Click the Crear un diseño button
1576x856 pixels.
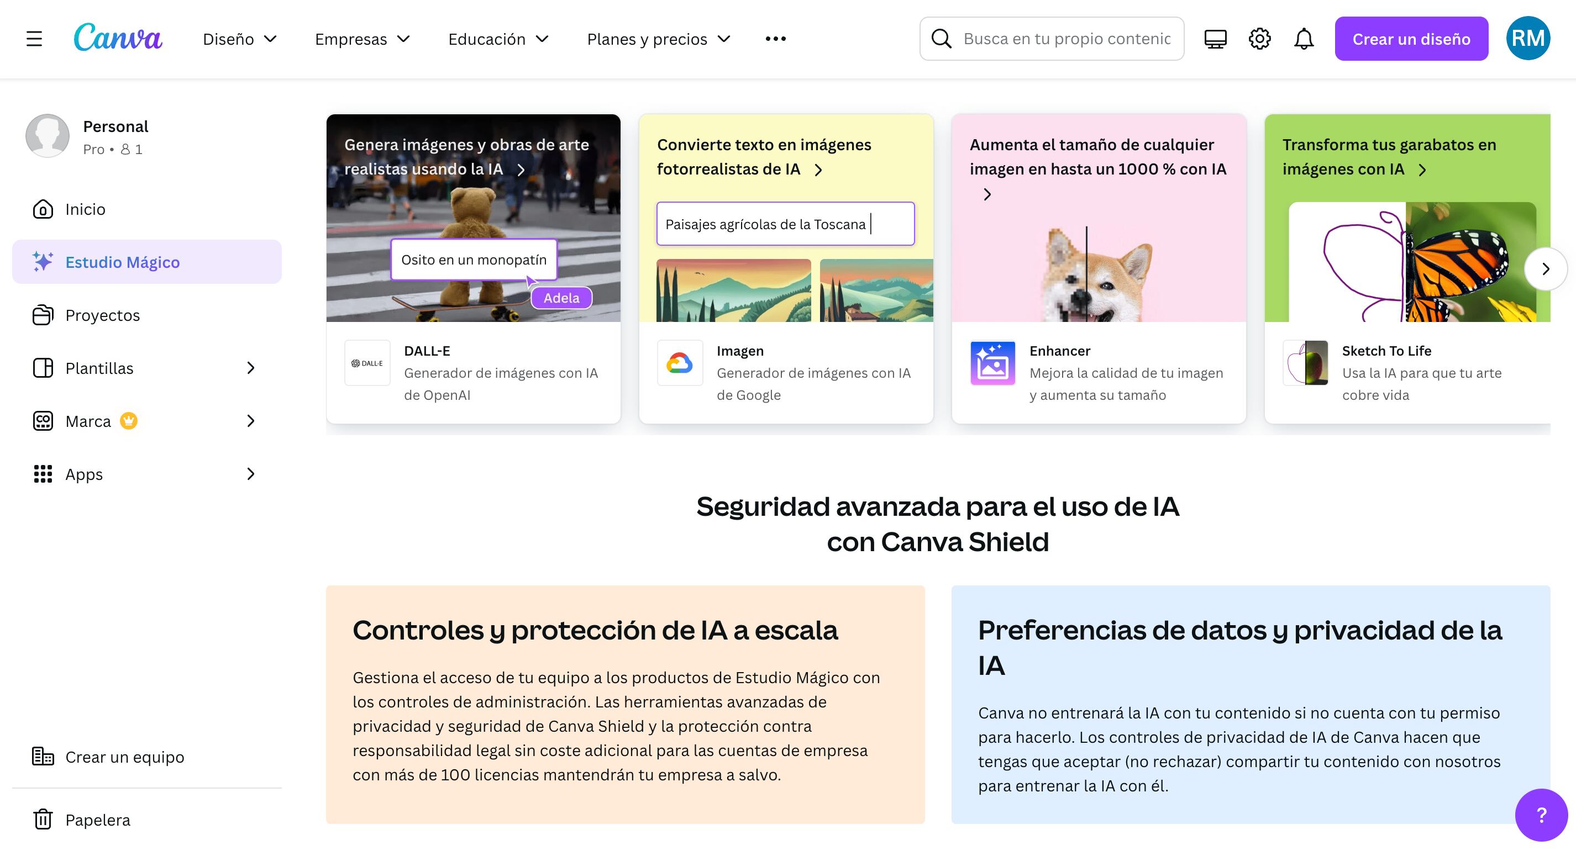coord(1411,39)
